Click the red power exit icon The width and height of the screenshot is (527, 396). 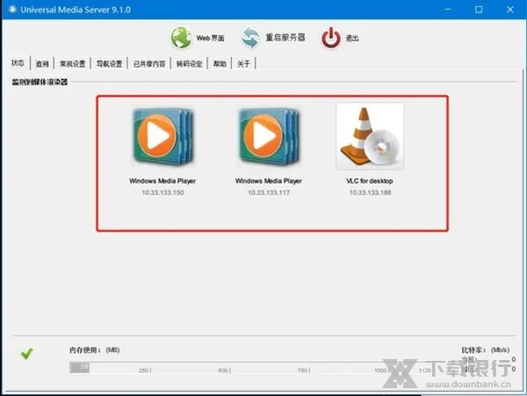coord(331,38)
